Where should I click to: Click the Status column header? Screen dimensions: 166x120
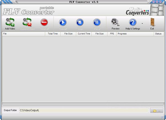(159, 34)
